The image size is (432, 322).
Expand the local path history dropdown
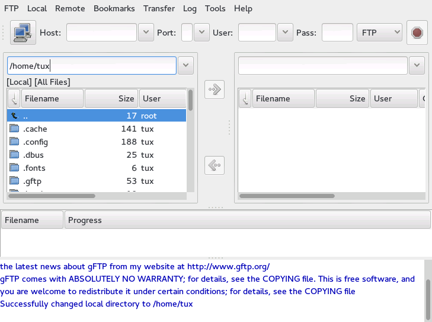pyautogui.click(x=185, y=66)
